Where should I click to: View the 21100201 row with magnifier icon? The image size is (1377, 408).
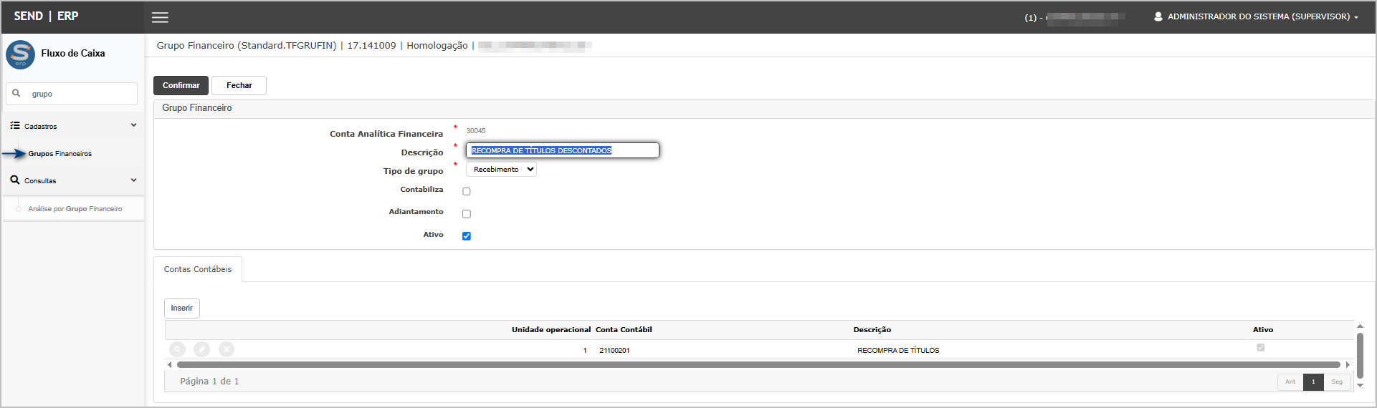[177, 349]
